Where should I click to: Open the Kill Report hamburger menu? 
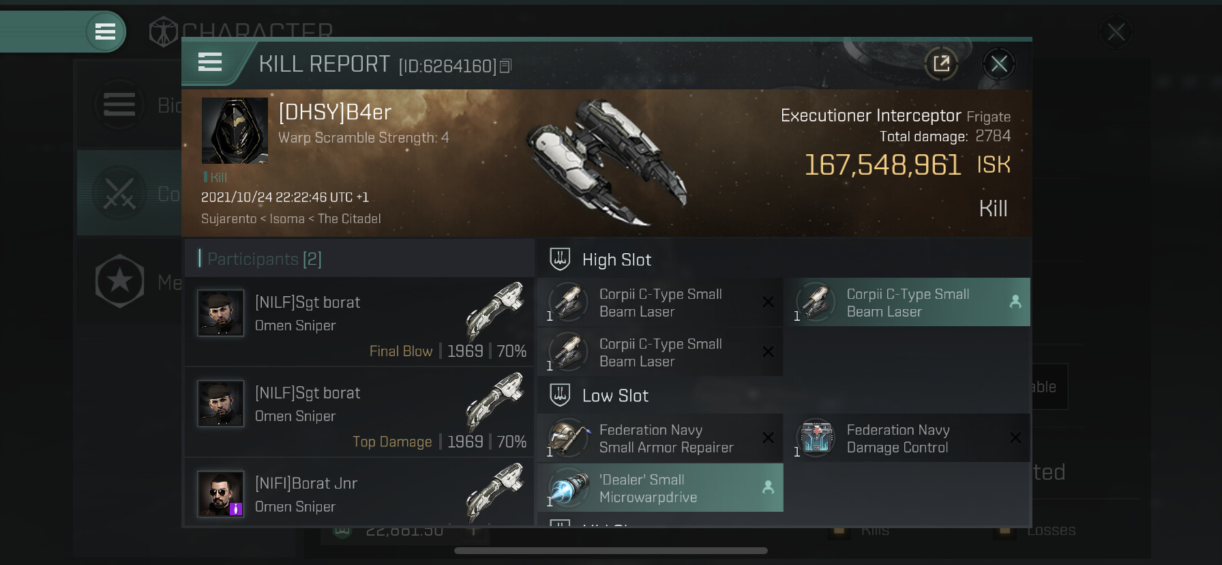coord(210,63)
